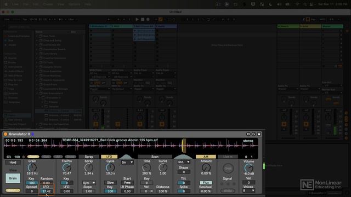Screen dimensions: 351x197
Task: Click the Grain Spread value field
Action: click(x=32, y=191)
